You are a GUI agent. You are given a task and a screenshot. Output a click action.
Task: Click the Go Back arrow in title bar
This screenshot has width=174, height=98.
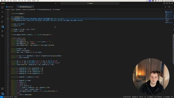[56, 4]
